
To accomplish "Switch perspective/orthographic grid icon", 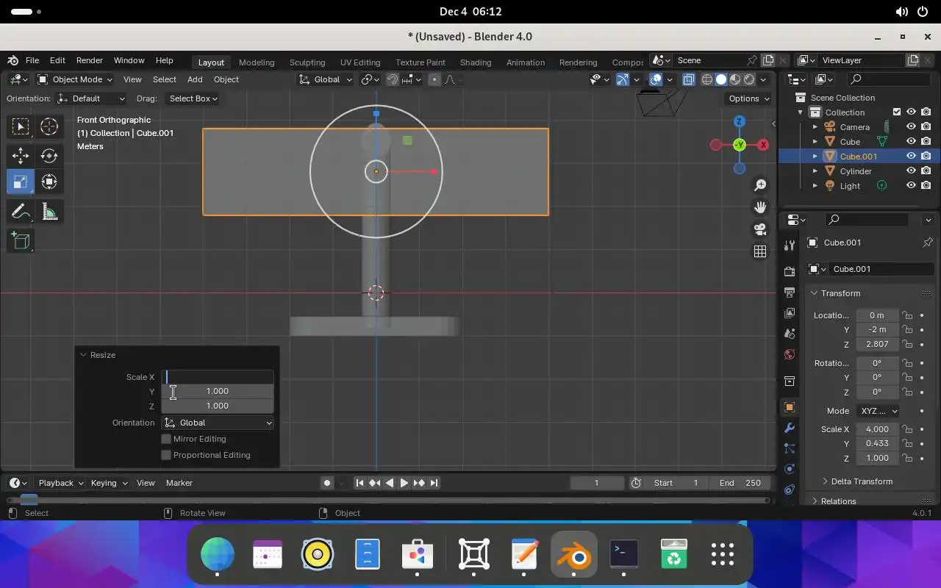I will click(x=760, y=251).
